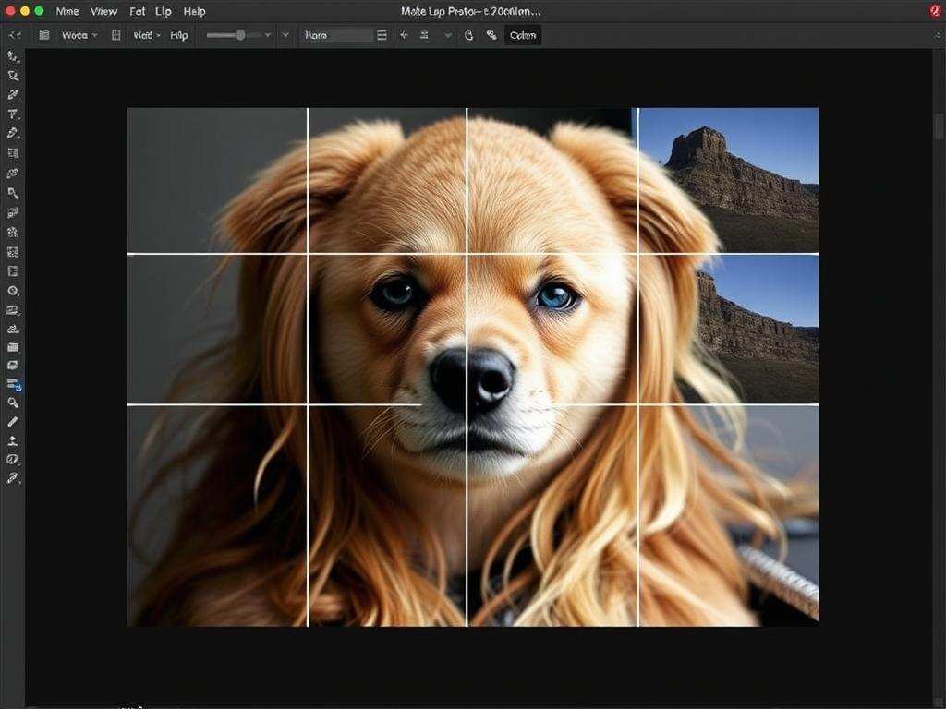Toggle the list icon right of name field
Viewport: 946px width, 709px height.
pyautogui.click(x=382, y=35)
